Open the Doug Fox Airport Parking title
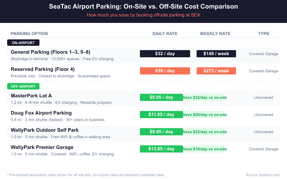Image resolution: width=287 pixels, height=179 pixels. click(41, 113)
